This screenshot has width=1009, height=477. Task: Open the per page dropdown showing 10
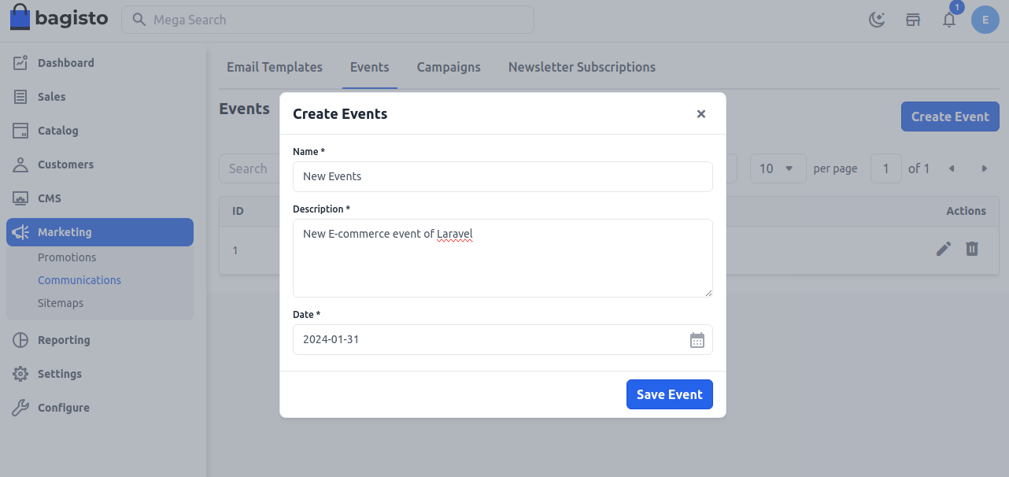pyautogui.click(x=778, y=168)
